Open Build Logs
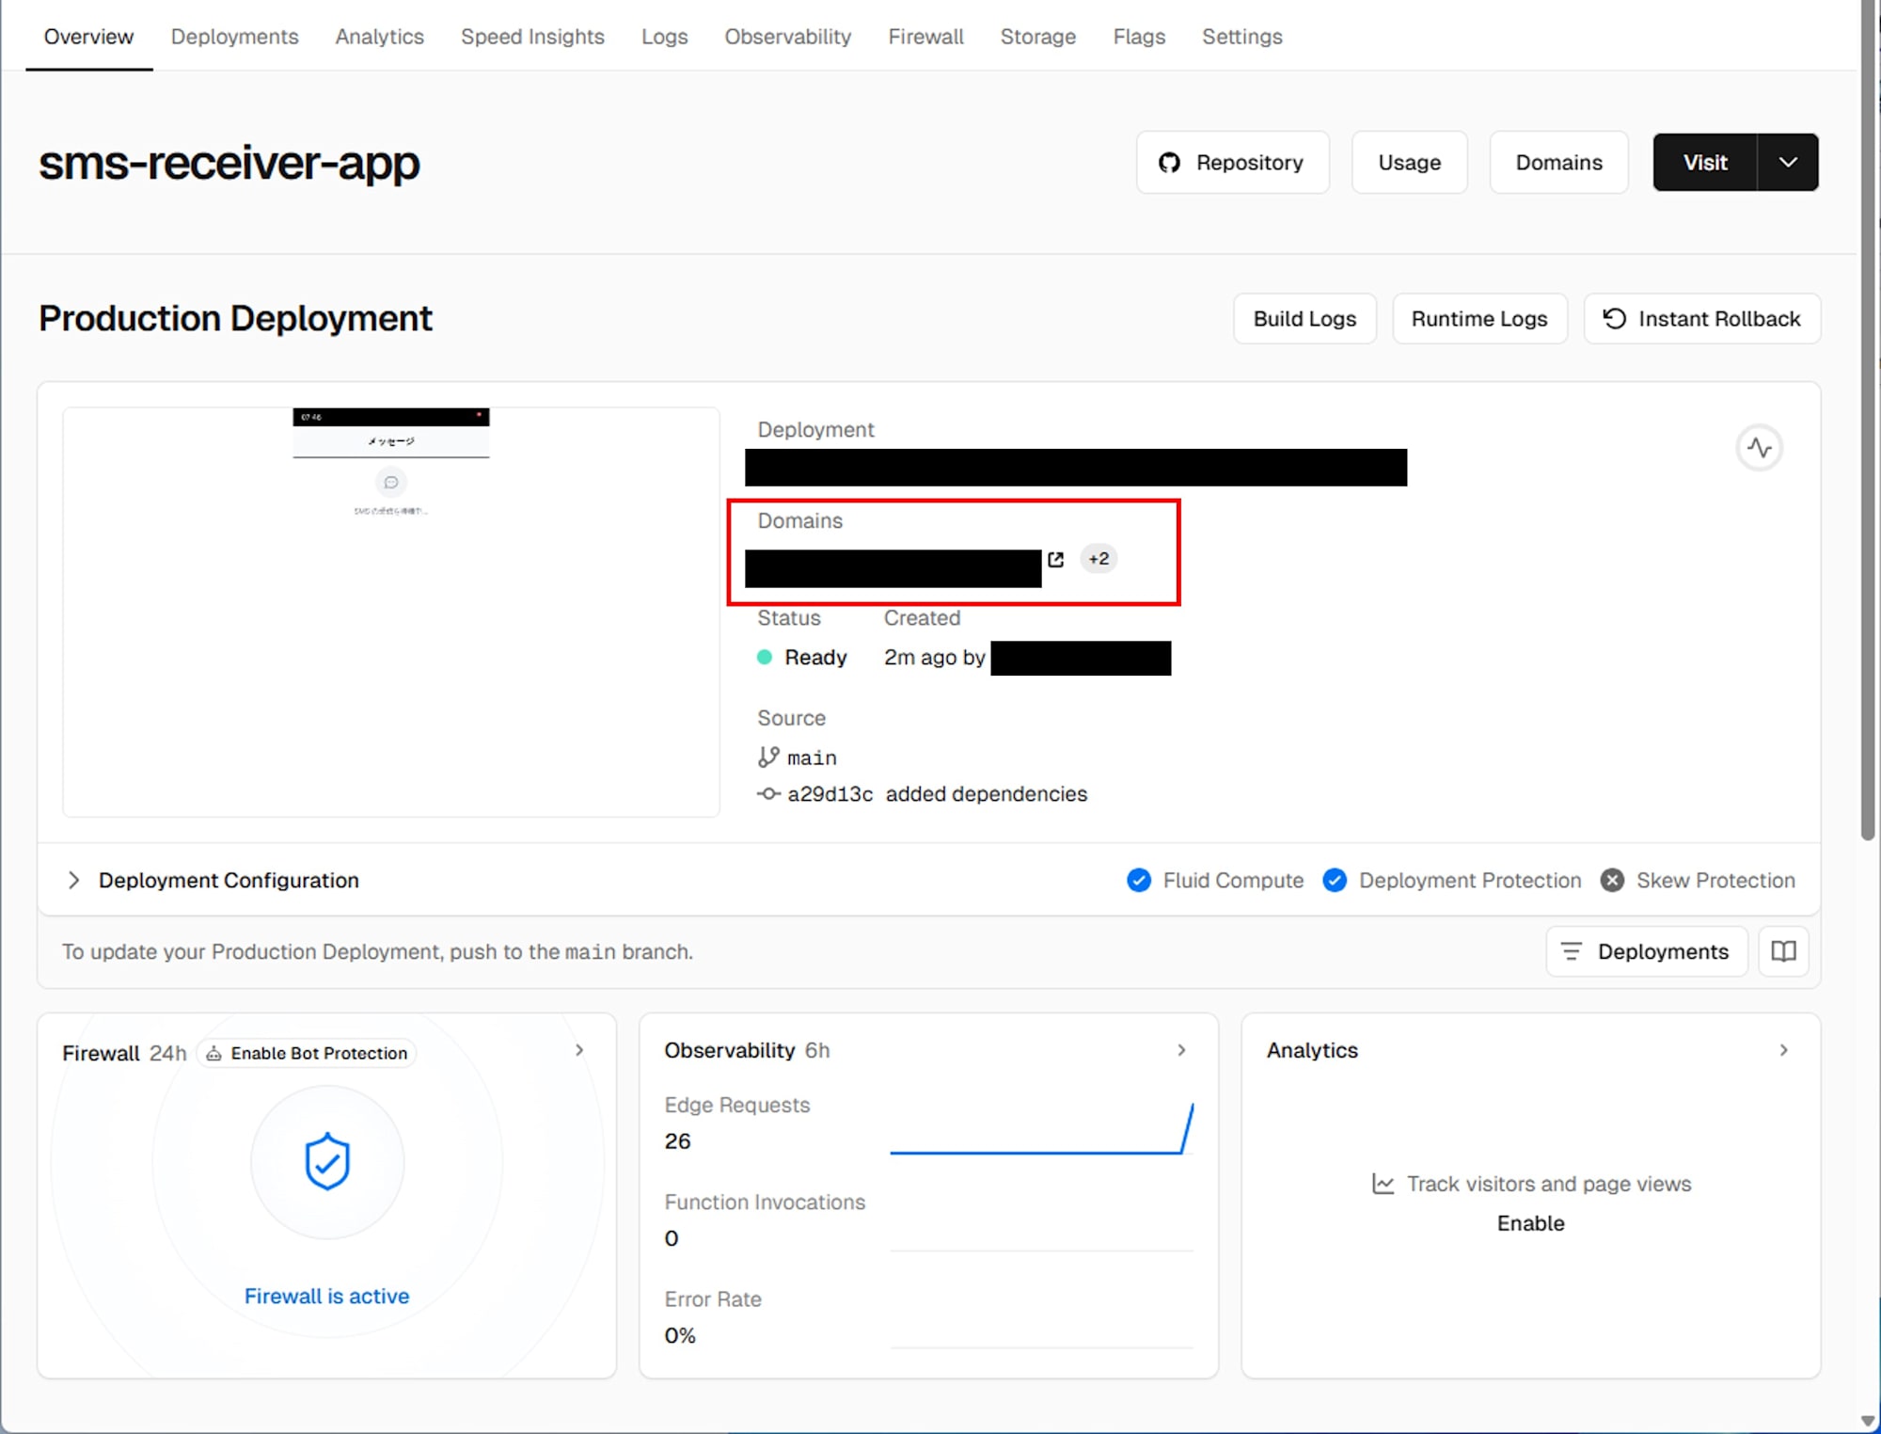Screen dimensions: 1881x1434 [1304, 319]
